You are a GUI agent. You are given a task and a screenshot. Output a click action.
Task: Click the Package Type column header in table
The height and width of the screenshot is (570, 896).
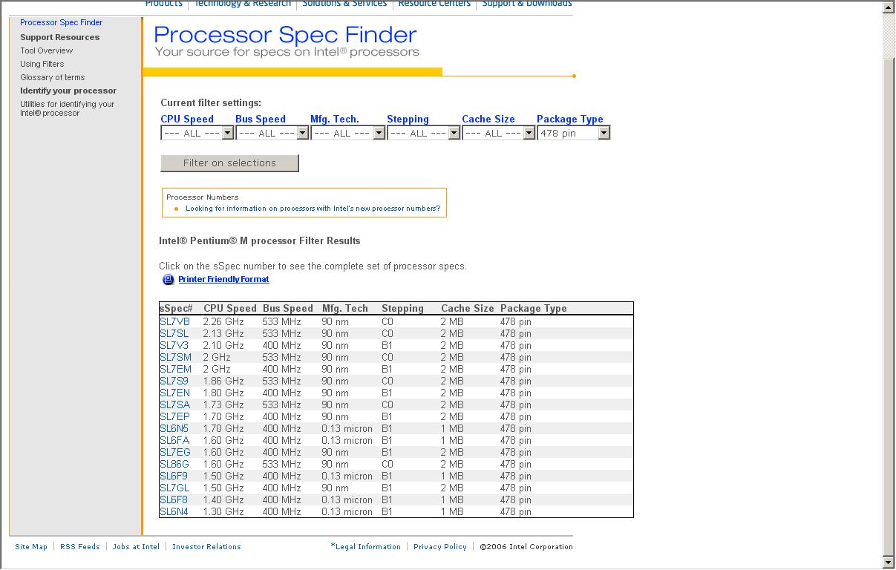(x=534, y=309)
